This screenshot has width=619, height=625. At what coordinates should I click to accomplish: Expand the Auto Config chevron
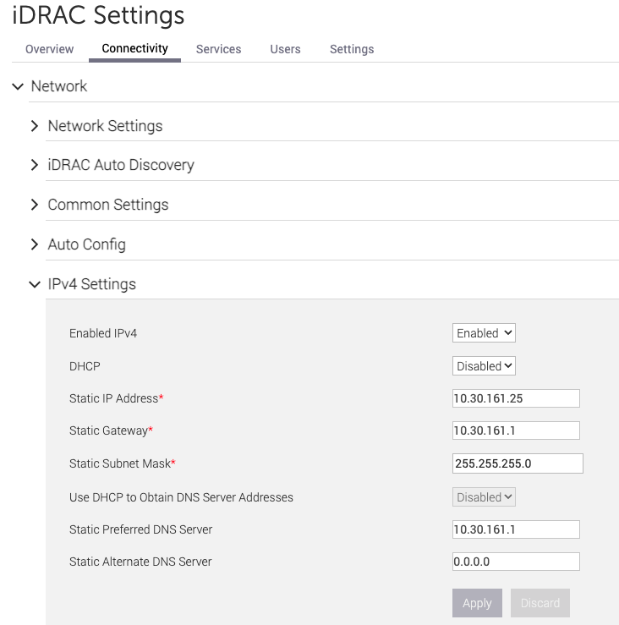(x=35, y=244)
